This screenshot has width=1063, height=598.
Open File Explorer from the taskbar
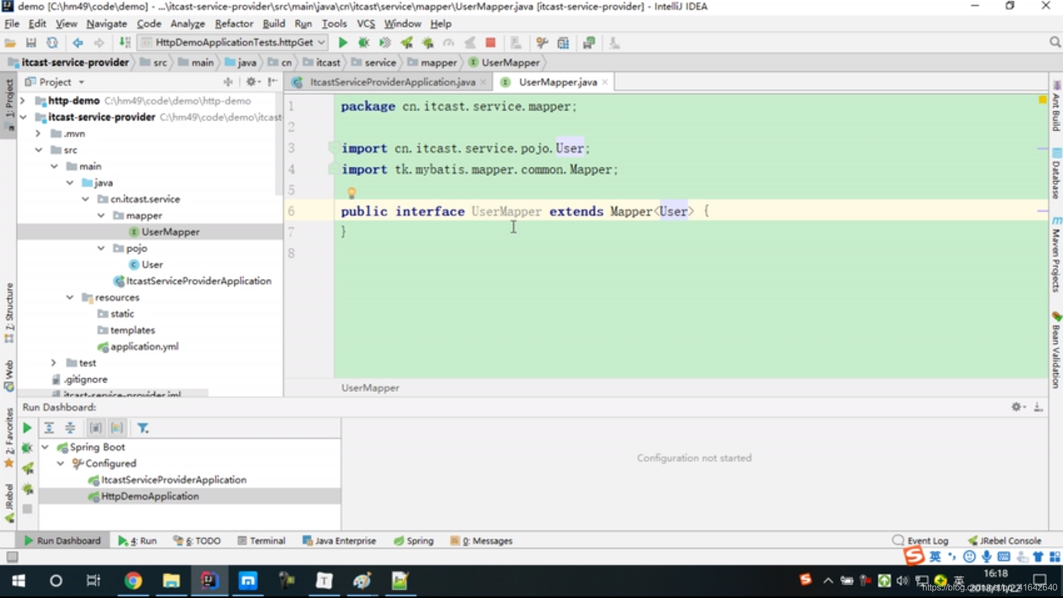171,580
